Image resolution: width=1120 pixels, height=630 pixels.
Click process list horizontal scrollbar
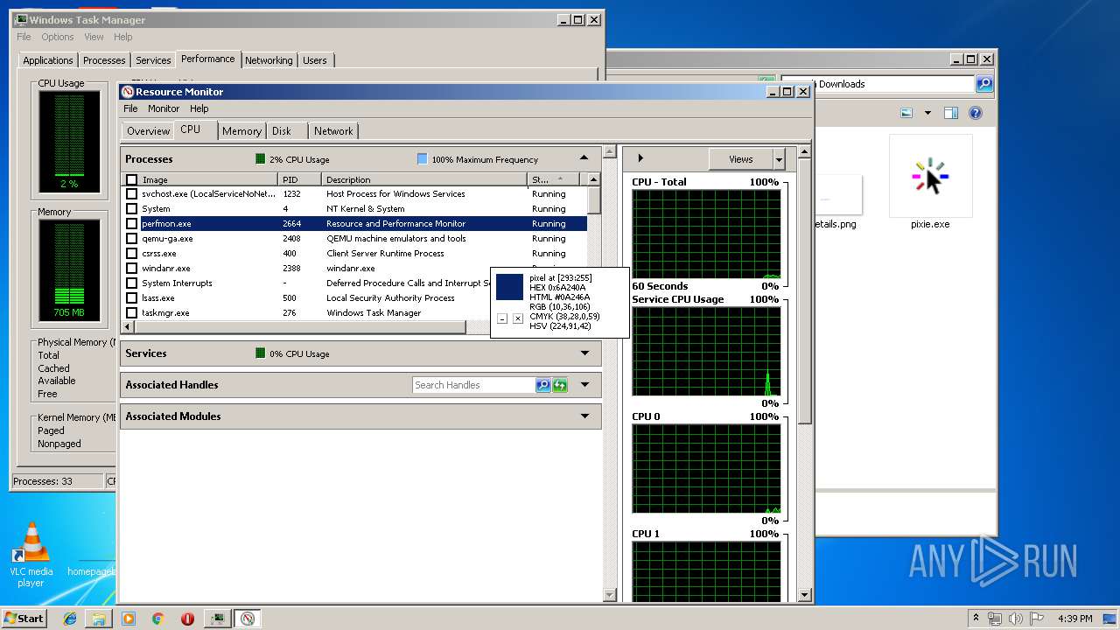pos(300,327)
